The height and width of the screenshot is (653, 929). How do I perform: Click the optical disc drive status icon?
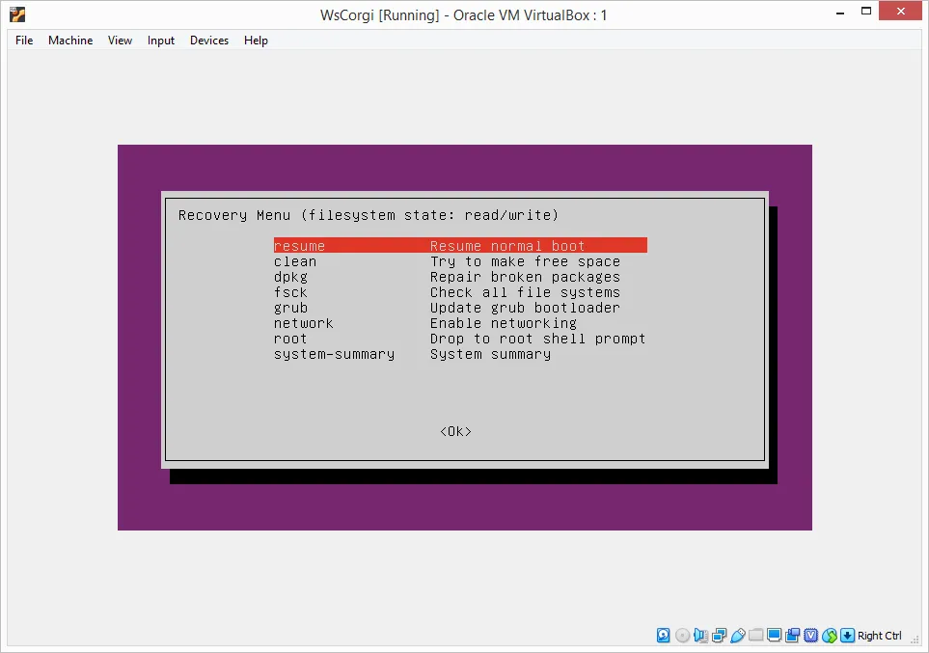[683, 636]
